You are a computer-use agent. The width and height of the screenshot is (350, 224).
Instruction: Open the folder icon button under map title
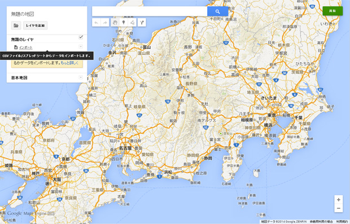pos(16,25)
